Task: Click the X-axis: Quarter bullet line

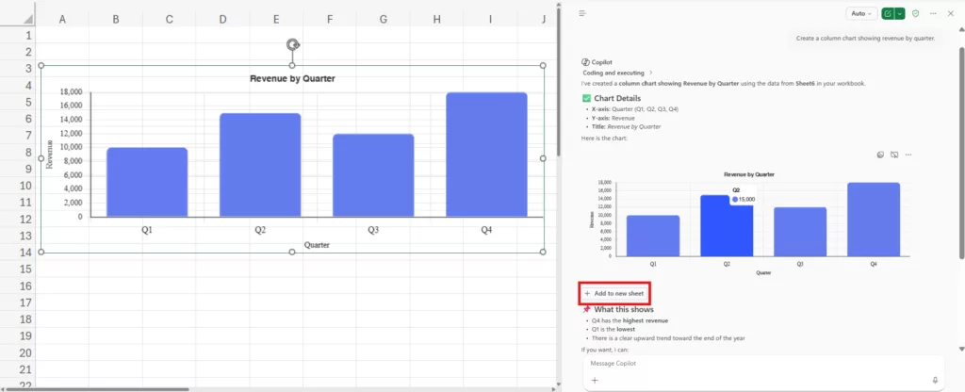Action: (634, 109)
